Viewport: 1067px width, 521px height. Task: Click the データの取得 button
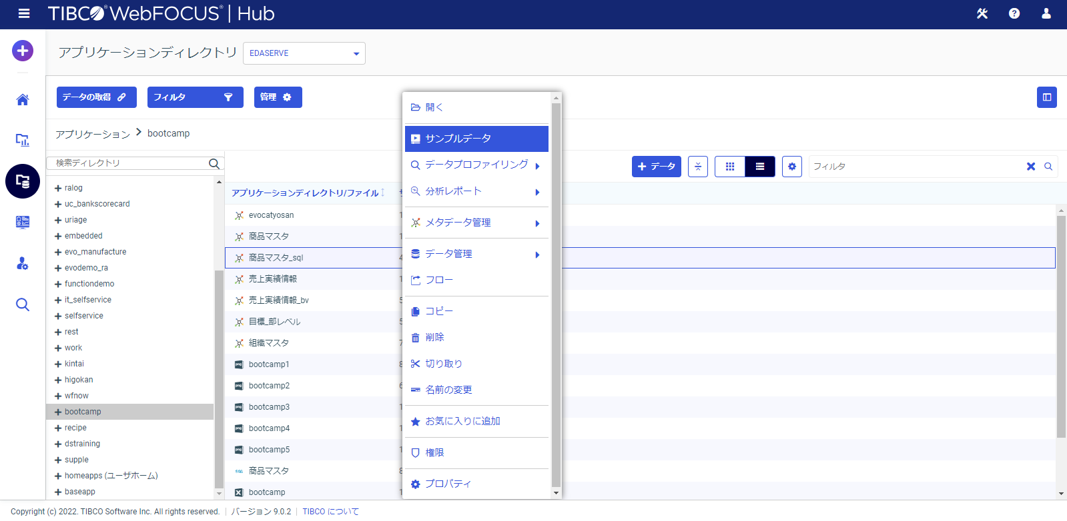coord(96,97)
